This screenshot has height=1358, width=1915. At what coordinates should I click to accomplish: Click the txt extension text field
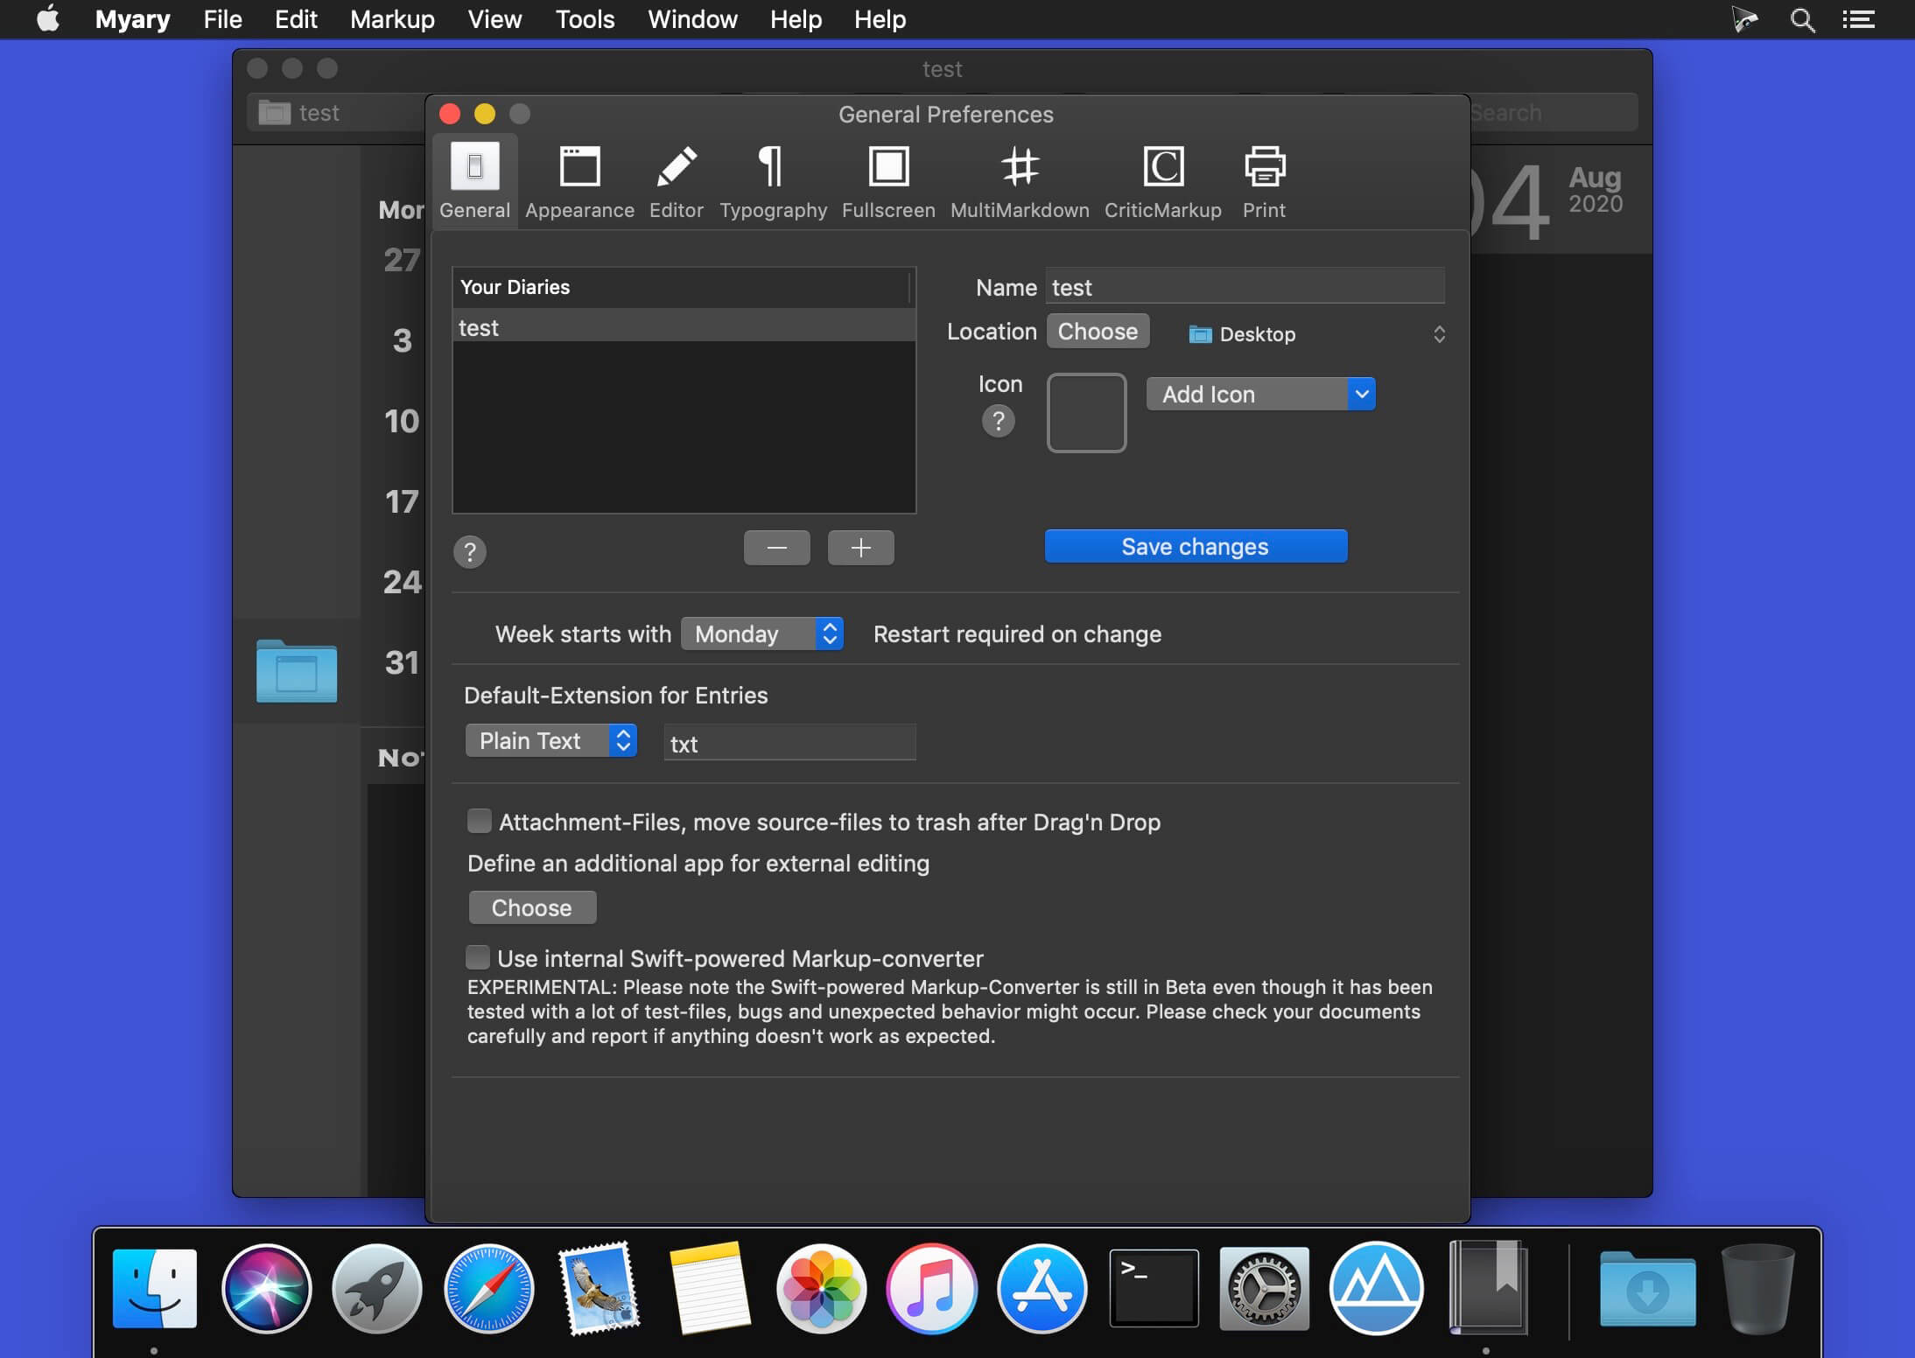tap(789, 743)
